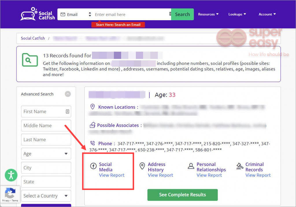
Task: Click the First Name field
Action: point(46,111)
